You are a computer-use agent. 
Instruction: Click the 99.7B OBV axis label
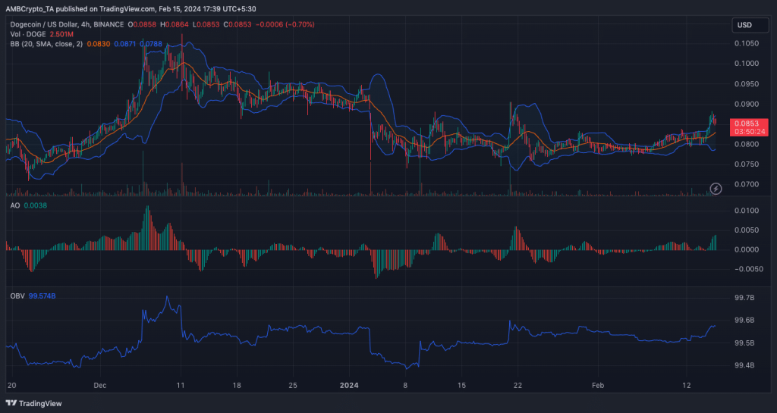point(744,298)
